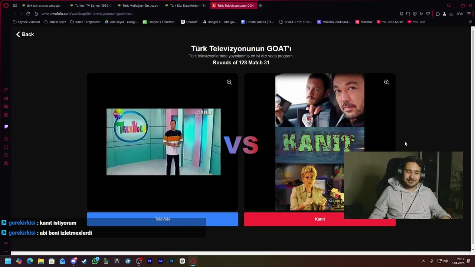Switch to 'Turkish TV Series' tab
This screenshot has height=267, width=475.
91,6
